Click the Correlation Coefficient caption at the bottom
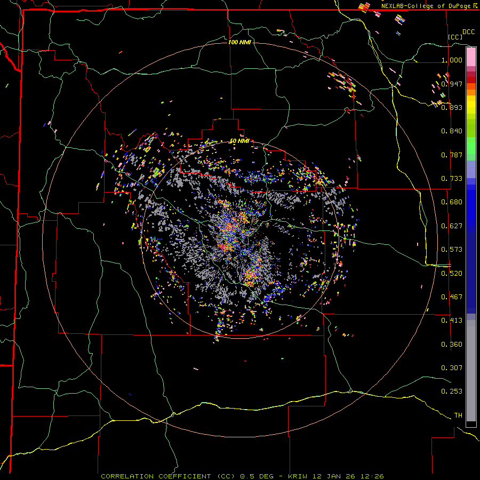Image resolution: width=480 pixels, height=480 pixels. pyautogui.click(x=242, y=476)
